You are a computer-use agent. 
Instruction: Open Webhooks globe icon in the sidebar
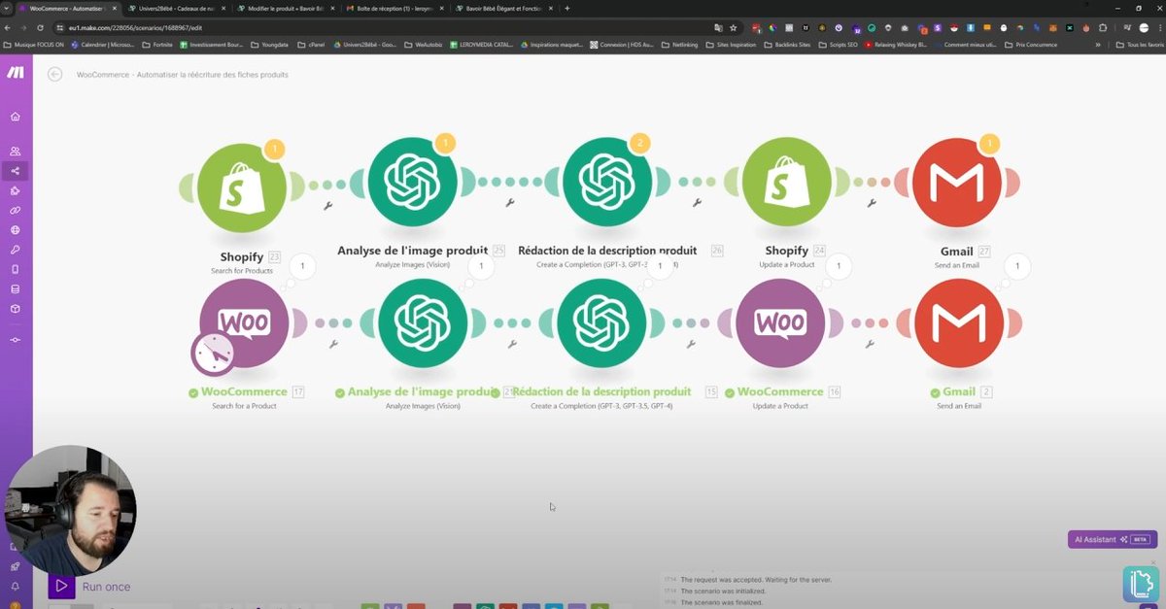[15, 230]
